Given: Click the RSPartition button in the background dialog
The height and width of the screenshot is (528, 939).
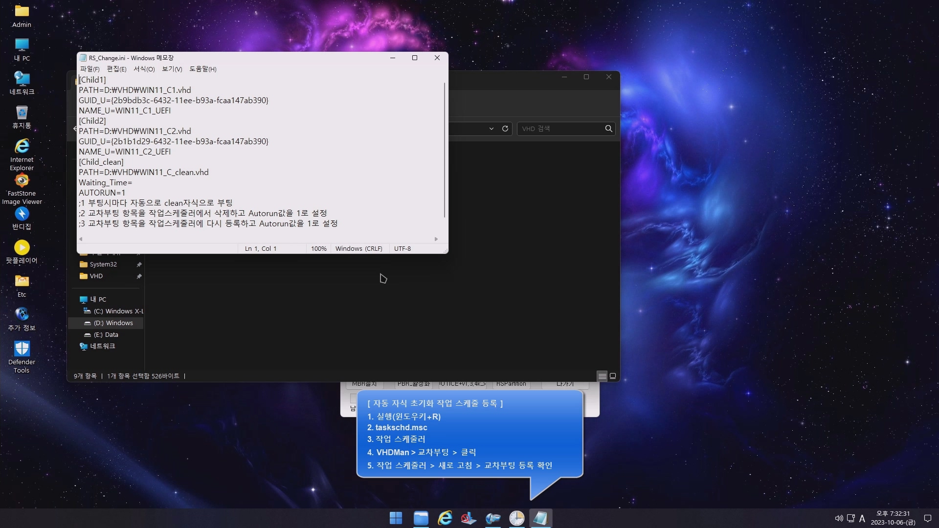Looking at the screenshot, I should tap(511, 385).
